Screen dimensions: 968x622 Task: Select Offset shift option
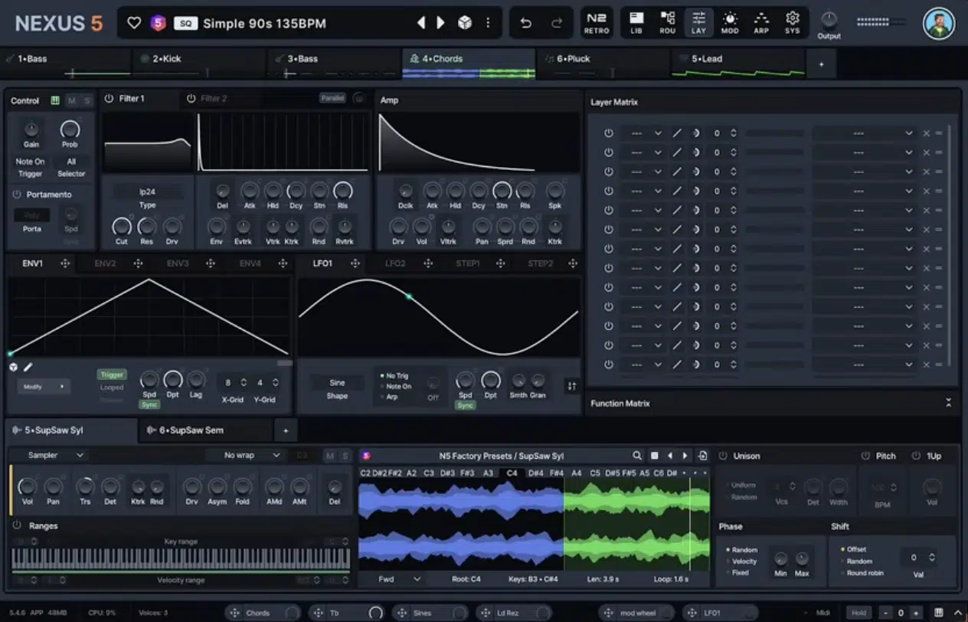click(x=853, y=549)
